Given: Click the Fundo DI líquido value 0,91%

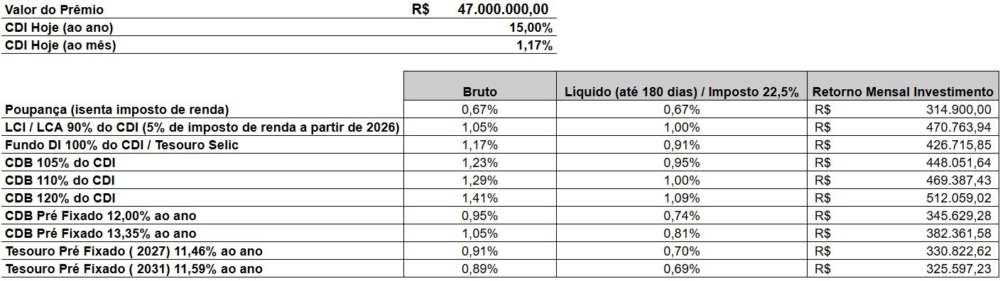Looking at the screenshot, I should pyautogui.click(x=682, y=145).
